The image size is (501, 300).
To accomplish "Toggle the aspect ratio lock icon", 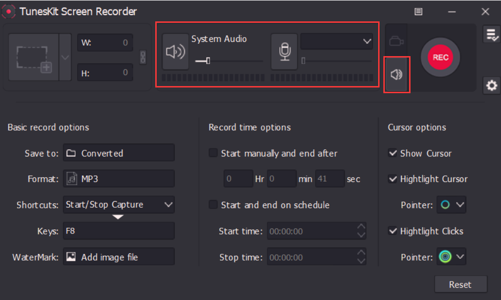I will click(x=143, y=58).
